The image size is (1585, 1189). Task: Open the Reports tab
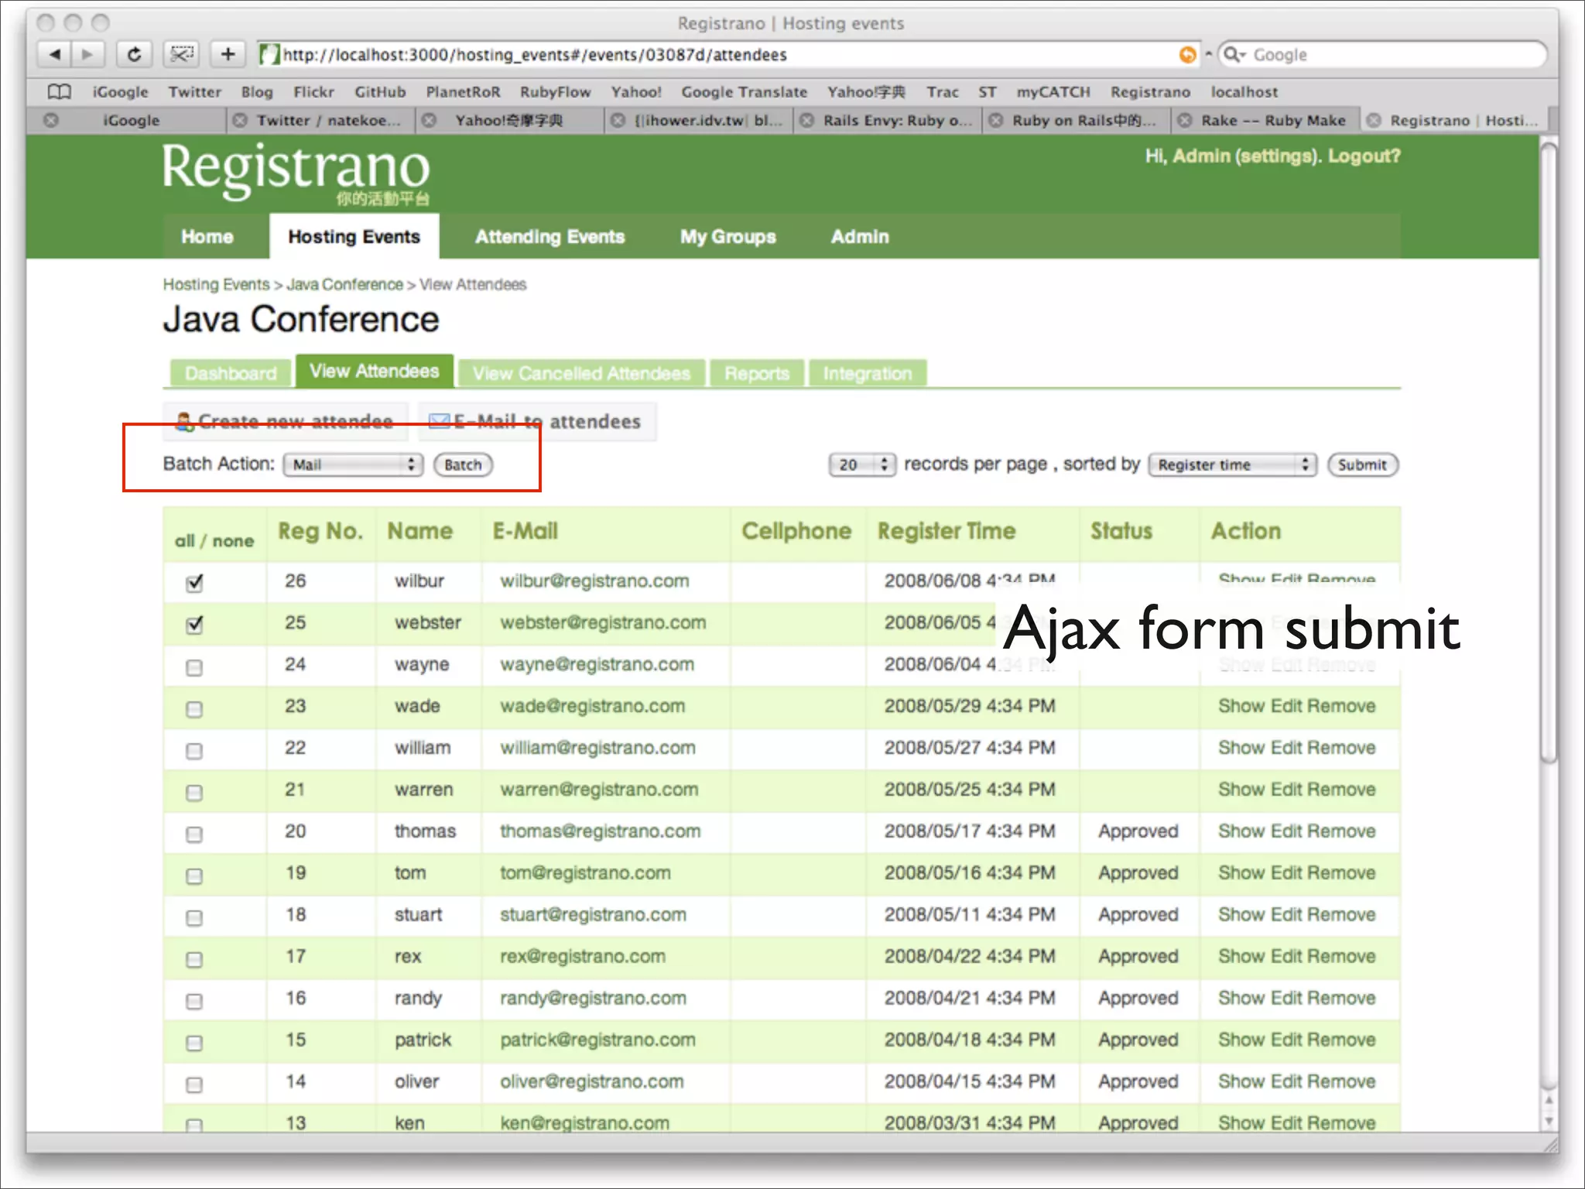click(756, 374)
